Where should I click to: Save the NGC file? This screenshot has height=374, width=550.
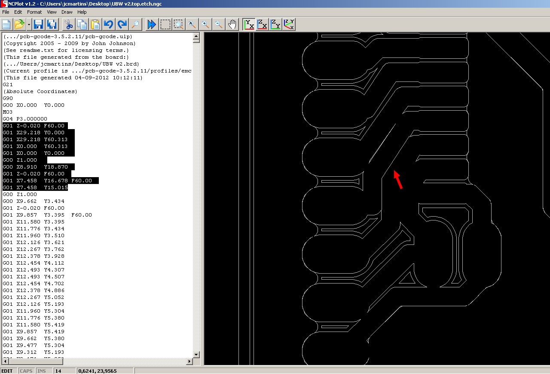pyautogui.click(x=38, y=24)
